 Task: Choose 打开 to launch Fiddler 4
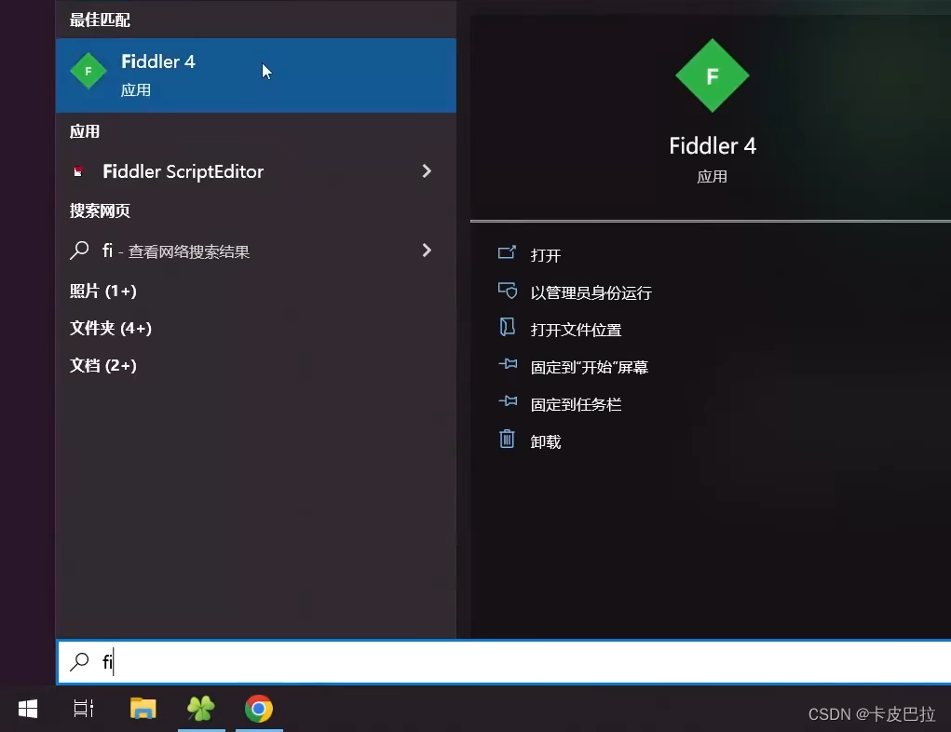pos(545,255)
